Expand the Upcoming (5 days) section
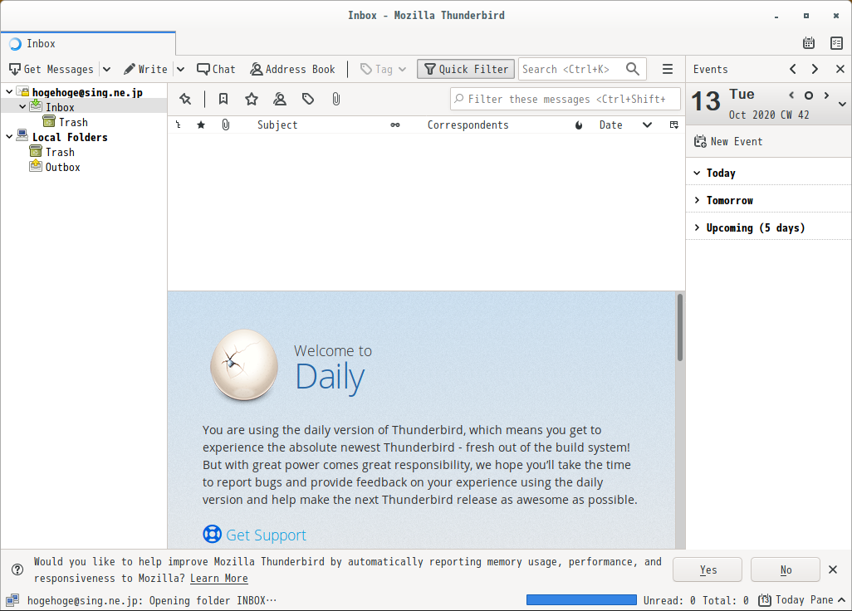 (698, 227)
